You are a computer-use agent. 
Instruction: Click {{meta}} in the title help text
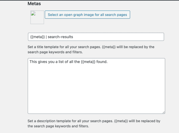pyautogui.click(x=109, y=47)
